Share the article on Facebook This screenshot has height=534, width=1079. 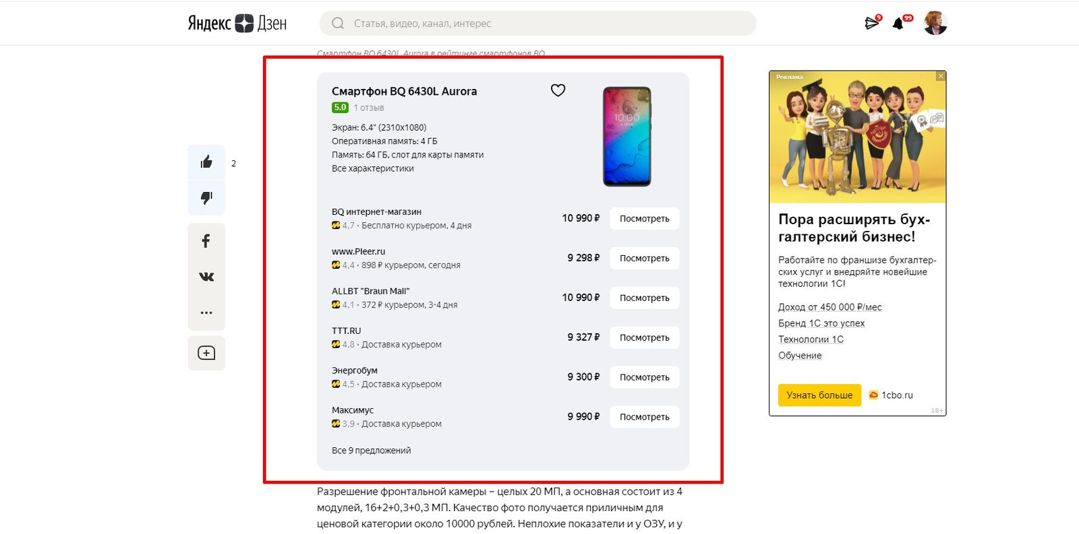(206, 241)
